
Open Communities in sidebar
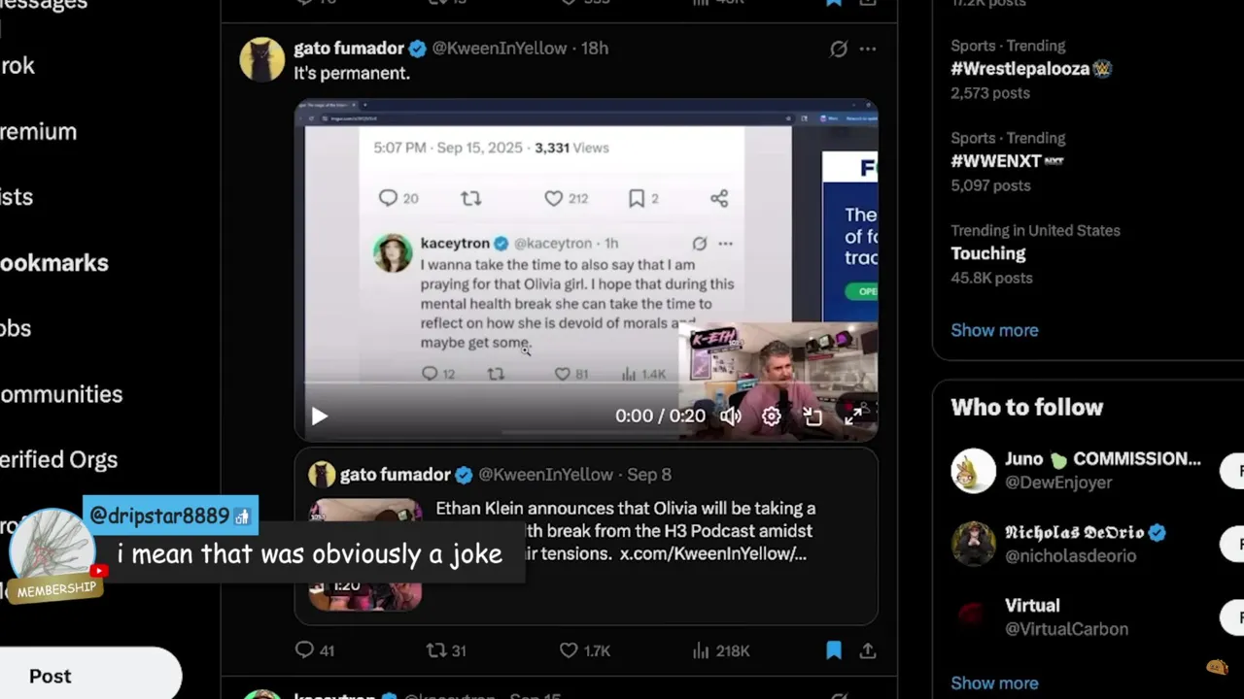[x=61, y=394]
